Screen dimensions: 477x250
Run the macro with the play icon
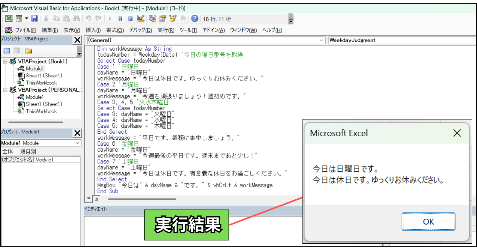110,18
